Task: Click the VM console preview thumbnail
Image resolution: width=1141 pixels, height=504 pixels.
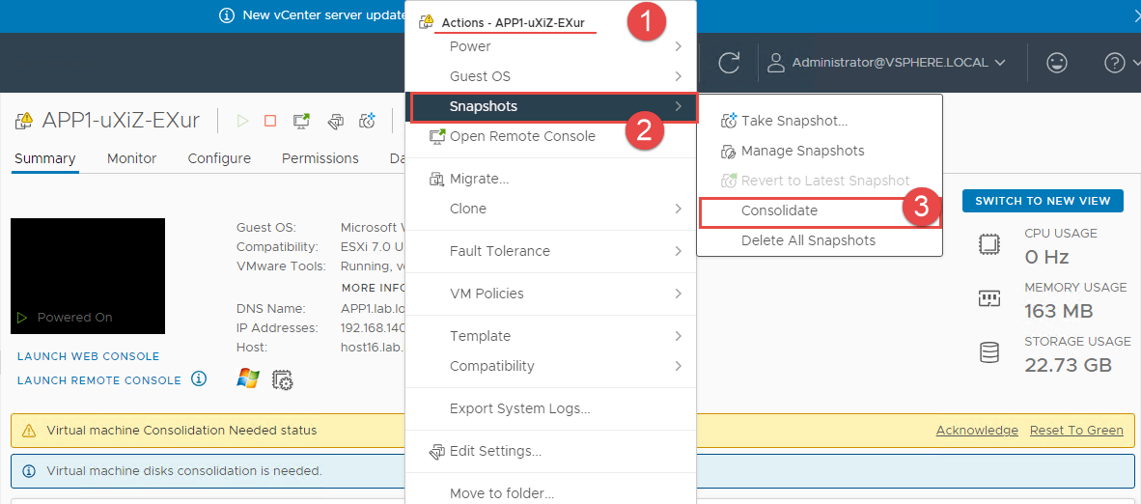Action: (88, 276)
